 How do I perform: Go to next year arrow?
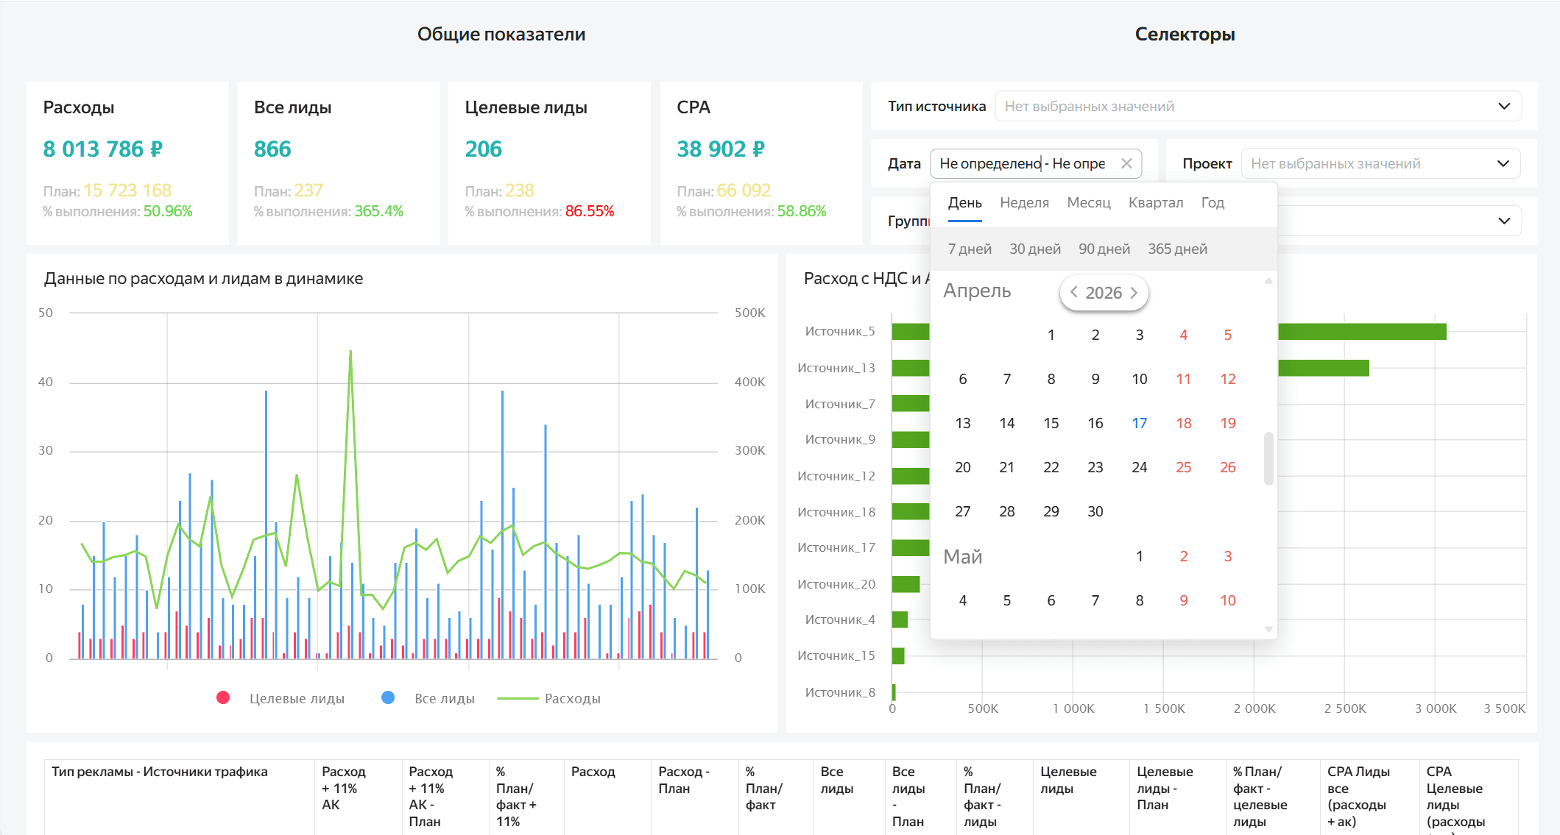[x=1134, y=292]
